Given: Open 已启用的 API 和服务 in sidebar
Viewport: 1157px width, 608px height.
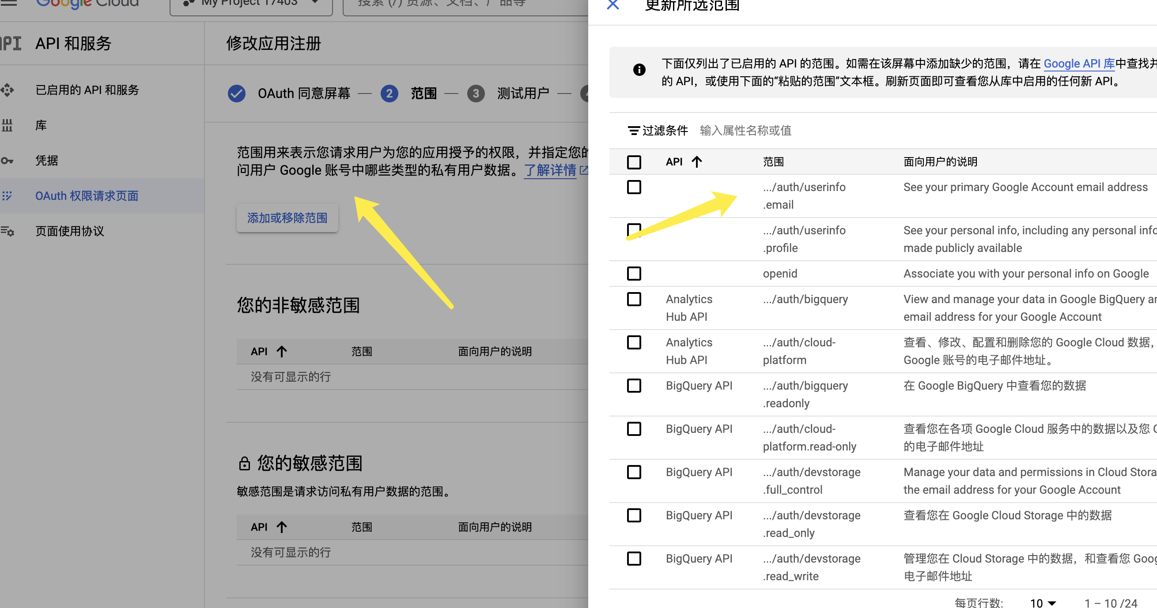Looking at the screenshot, I should click(87, 90).
